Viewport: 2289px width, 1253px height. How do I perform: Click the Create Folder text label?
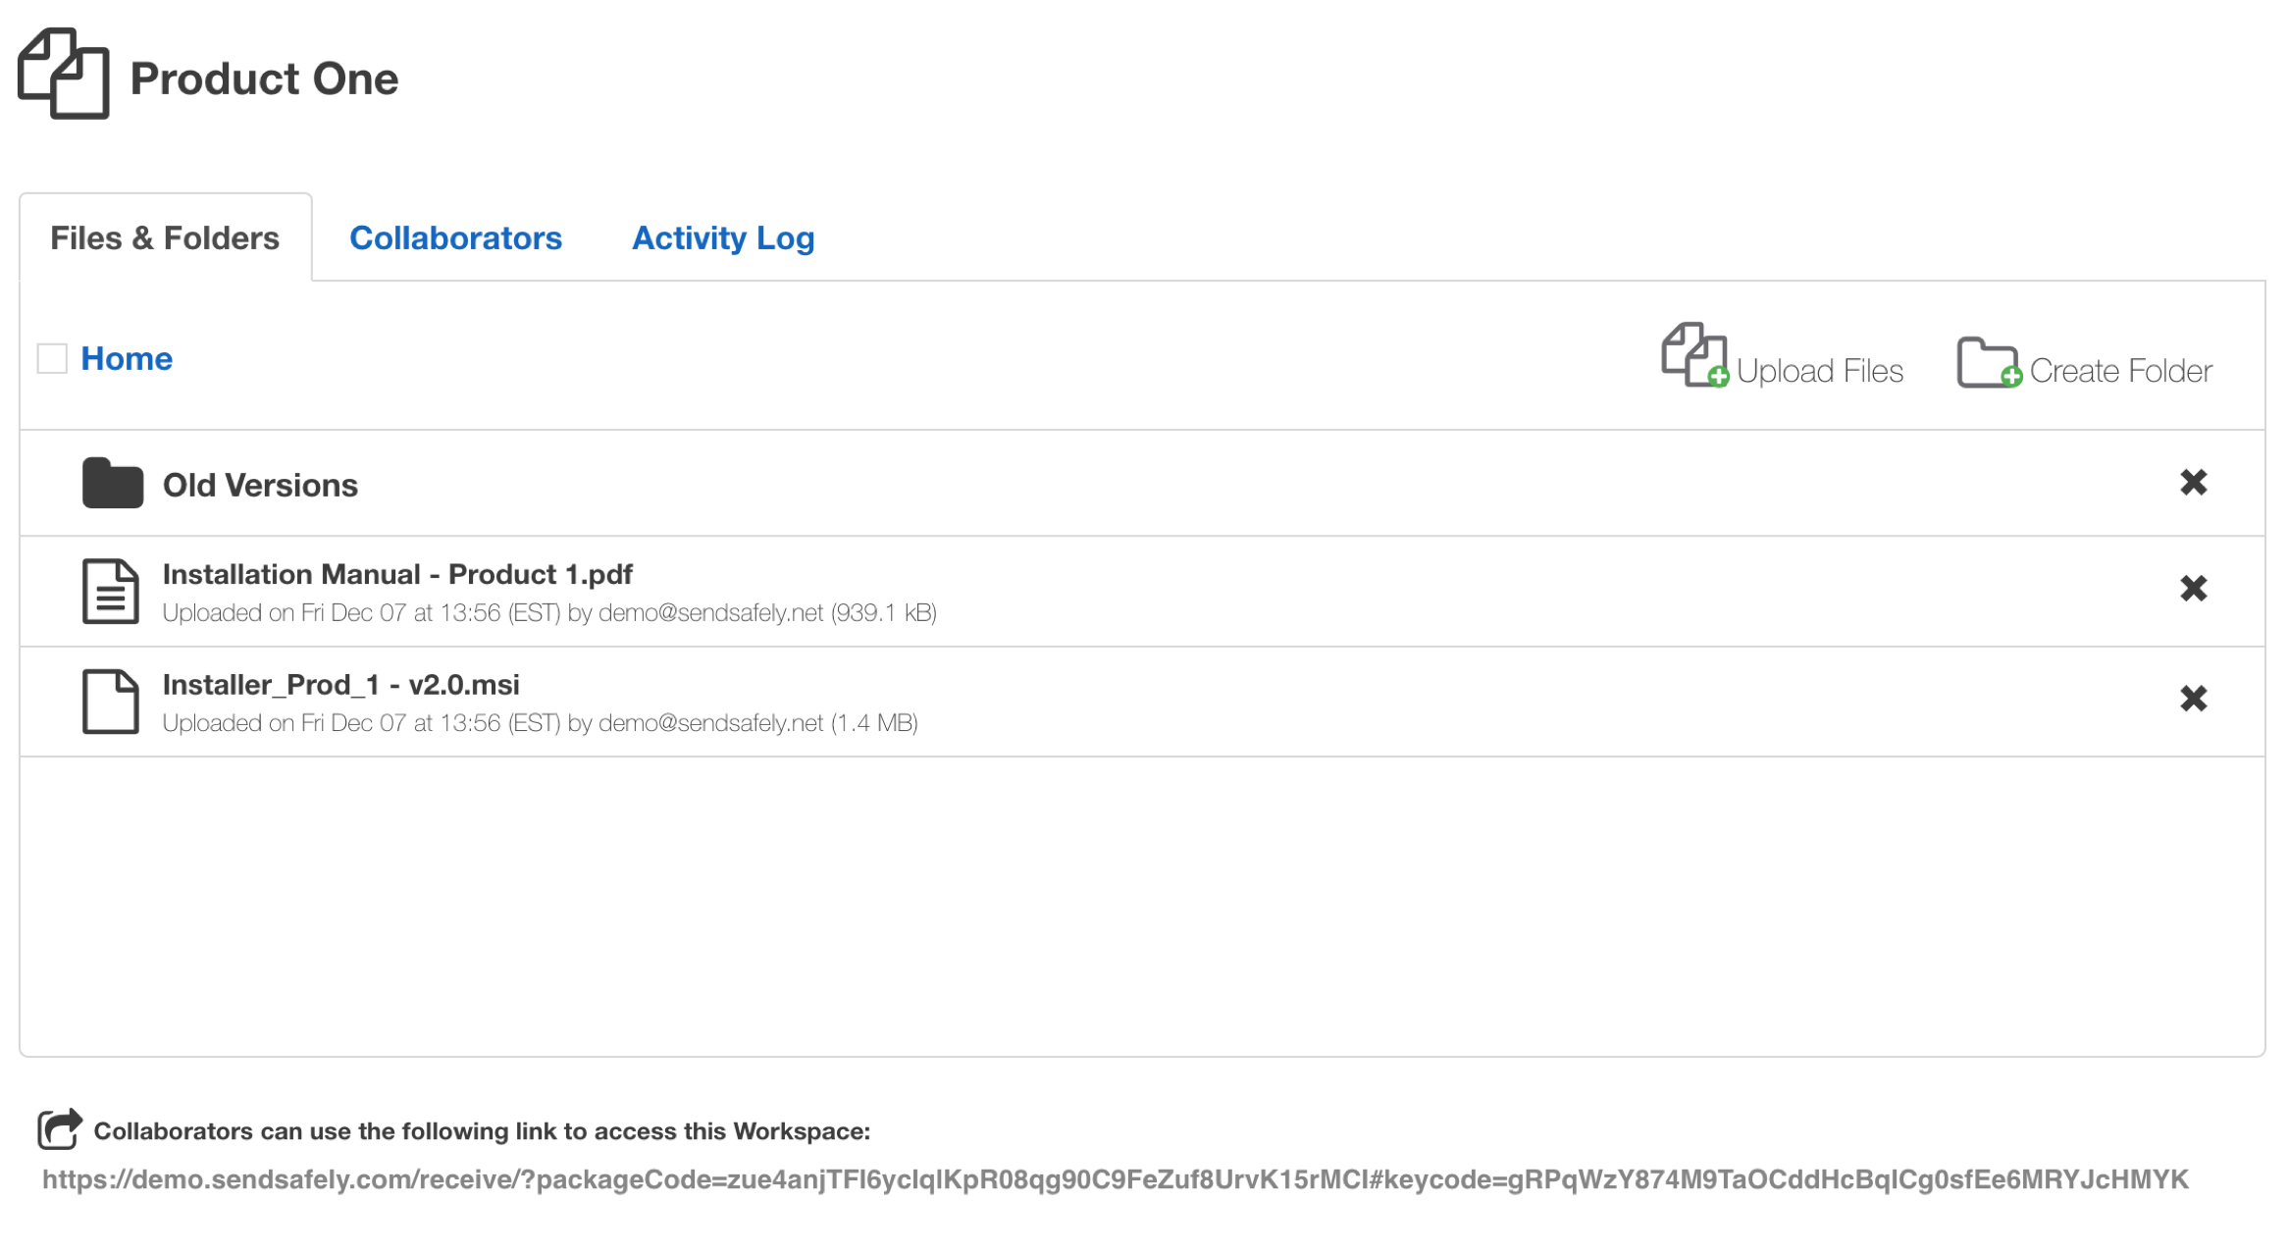click(2120, 371)
